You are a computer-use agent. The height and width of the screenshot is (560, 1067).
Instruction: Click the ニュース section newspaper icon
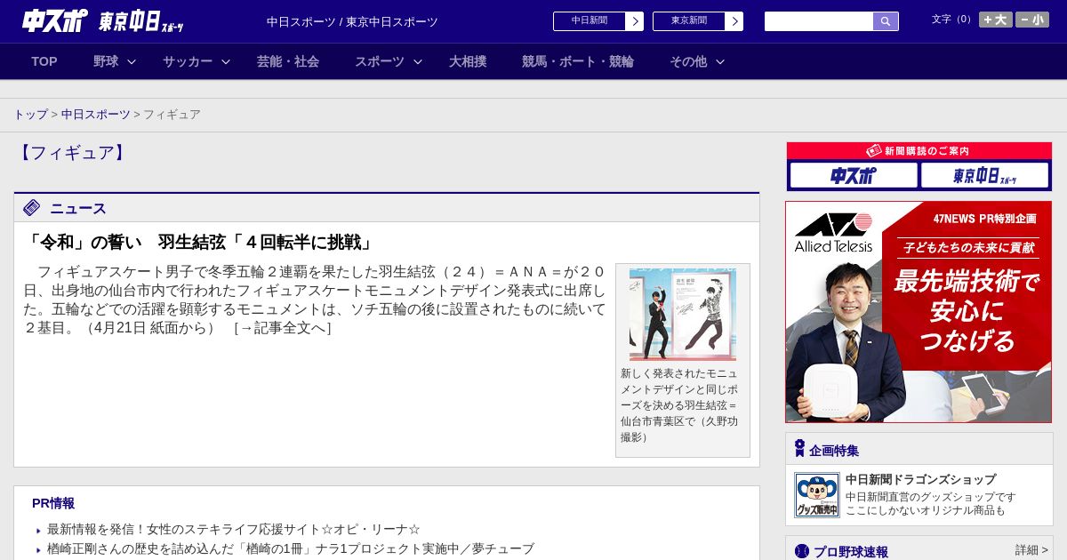click(x=32, y=208)
